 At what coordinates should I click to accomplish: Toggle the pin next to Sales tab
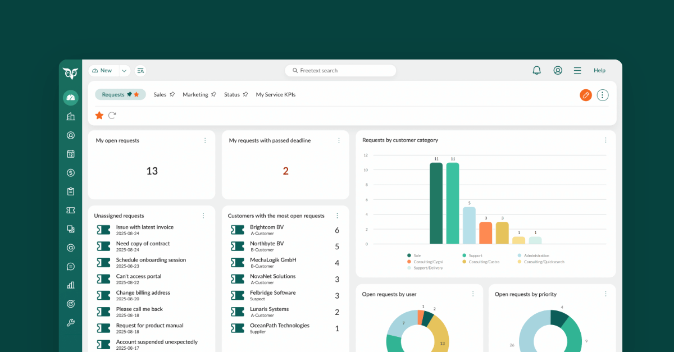point(172,94)
